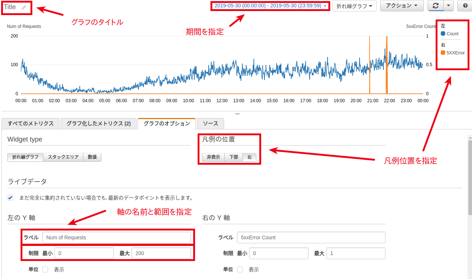The width and height of the screenshot is (472, 279).
Task: Click the pencil icon to edit title
Action: 24,7
